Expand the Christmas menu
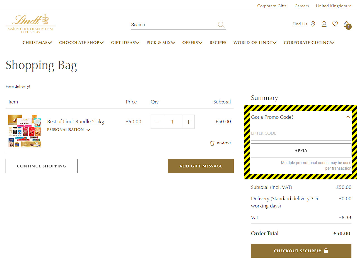 pos(37,43)
